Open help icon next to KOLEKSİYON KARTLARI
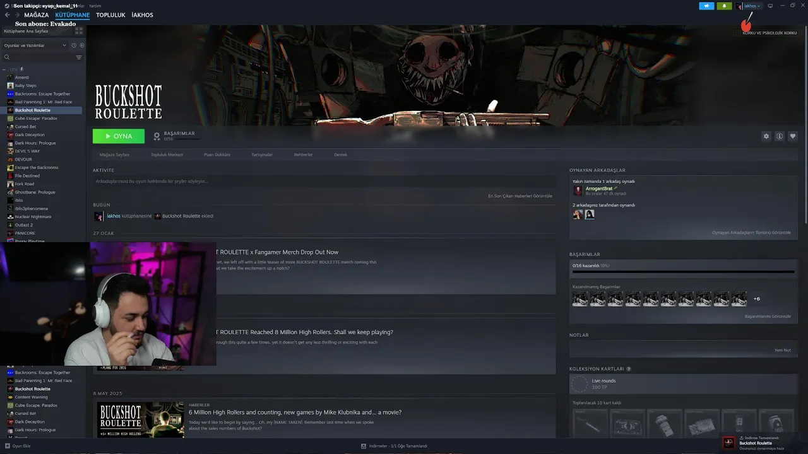The width and height of the screenshot is (808, 454). click(629, 369)
